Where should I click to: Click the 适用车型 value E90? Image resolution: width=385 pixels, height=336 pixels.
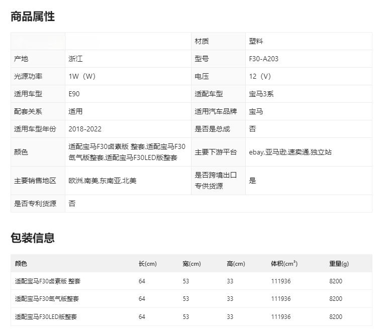[x=74, y=94]
